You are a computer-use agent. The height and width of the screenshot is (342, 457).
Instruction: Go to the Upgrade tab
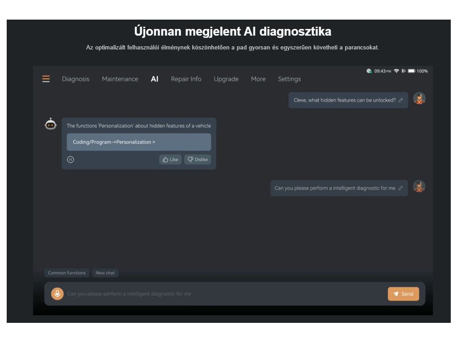226,79
